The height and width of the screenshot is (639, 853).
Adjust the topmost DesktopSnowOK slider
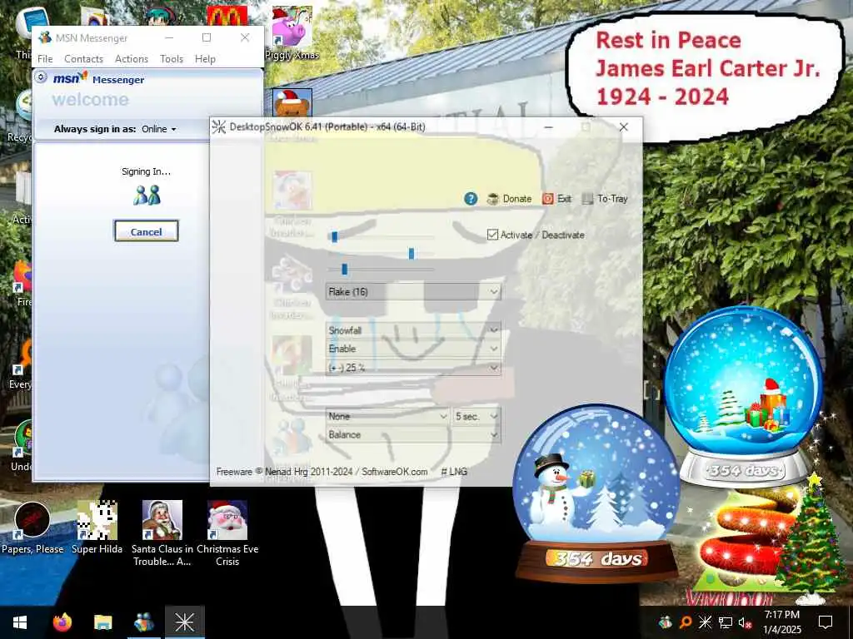335,236
